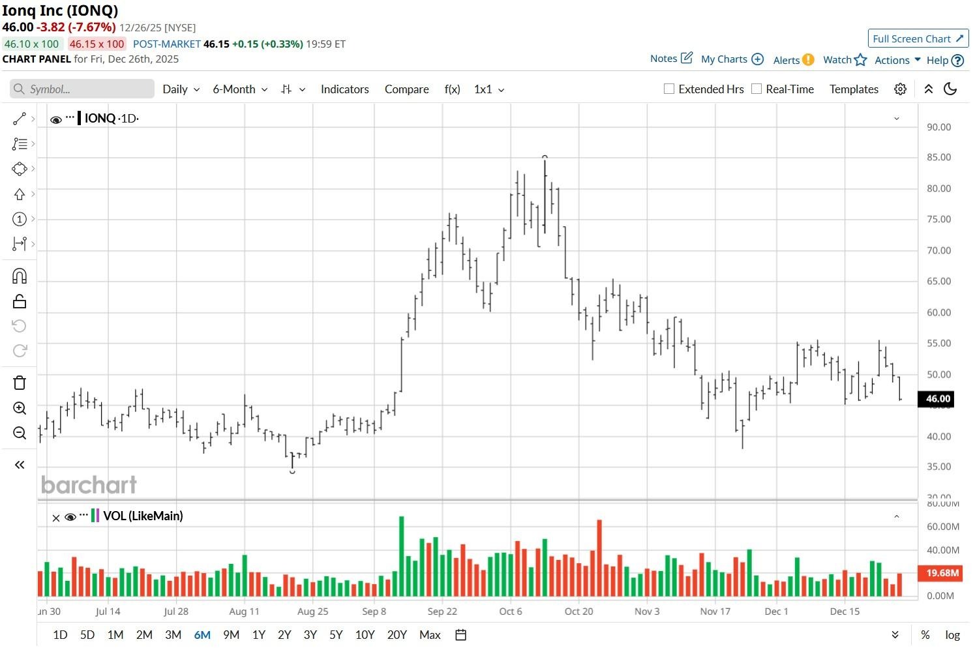Image resolution: width=975 pixels, height=648 pixels.
Task: Open the custom date range calendar
Action: point(460,635)
